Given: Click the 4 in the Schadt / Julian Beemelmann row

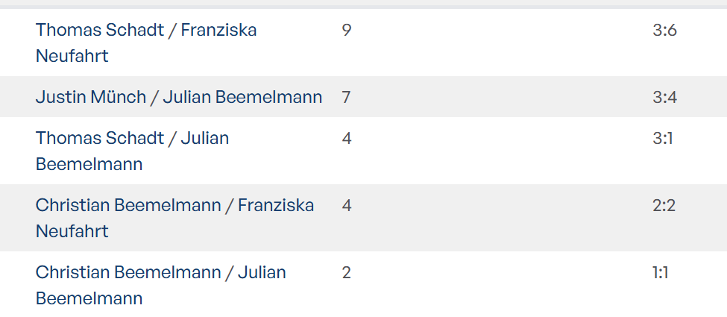Looking at the screenshot, I should pyautogui.click(x=347, y=138).
